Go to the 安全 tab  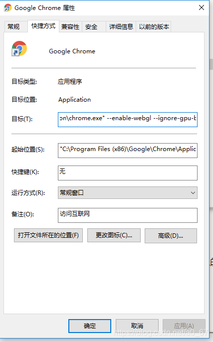pos(94,27)
